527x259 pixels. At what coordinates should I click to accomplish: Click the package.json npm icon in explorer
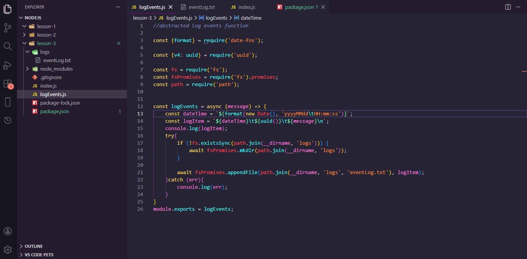pyautogui.click(x=36, y=111)
